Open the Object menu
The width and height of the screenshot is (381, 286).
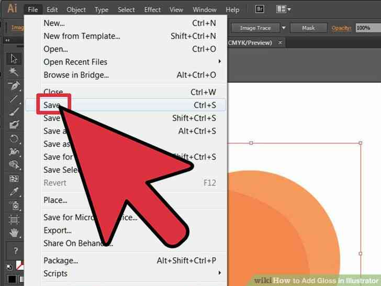click(x=76, y=10)
